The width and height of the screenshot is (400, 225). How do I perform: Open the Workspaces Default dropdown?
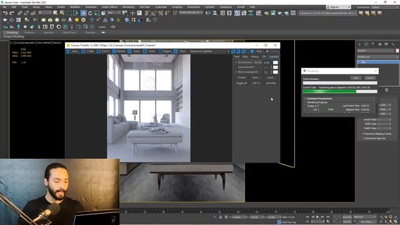click(385, 7)
